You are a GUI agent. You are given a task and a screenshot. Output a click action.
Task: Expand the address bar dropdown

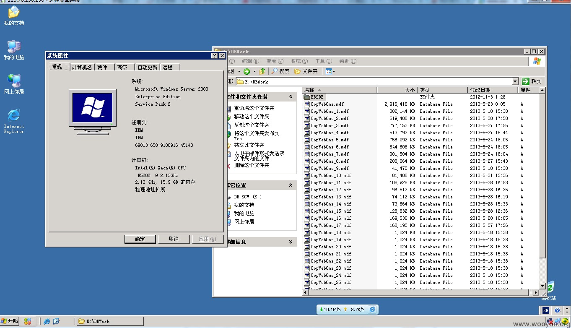pos(515,81)
